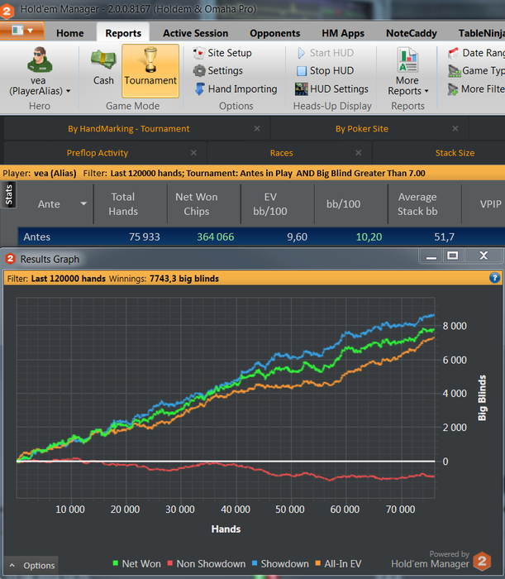Open the HM Apps tab
505x579 pixels.
point(343,33)
